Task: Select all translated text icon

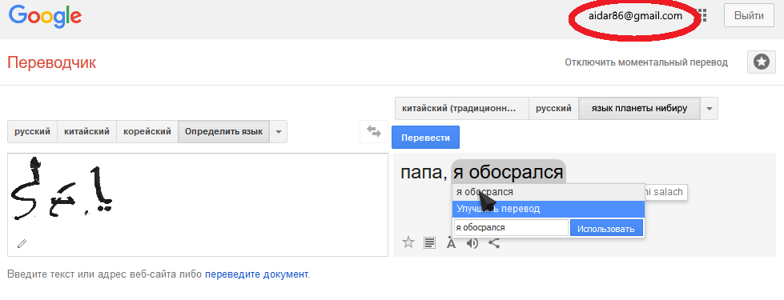Action: (429, 242)
